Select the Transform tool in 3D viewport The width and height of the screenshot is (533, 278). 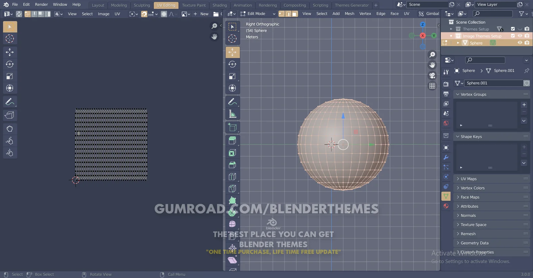(233, 88)
